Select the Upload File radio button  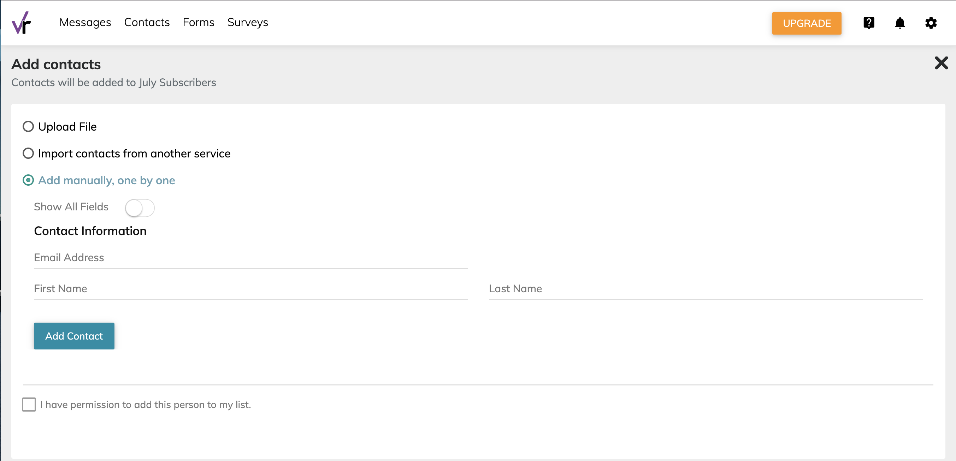tap(28, 127)
